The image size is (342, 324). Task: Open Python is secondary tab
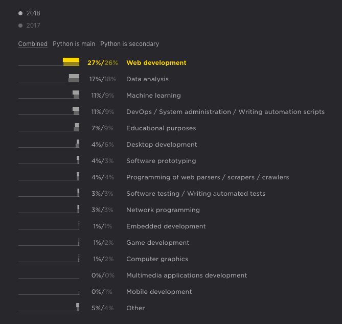point(129,44)
